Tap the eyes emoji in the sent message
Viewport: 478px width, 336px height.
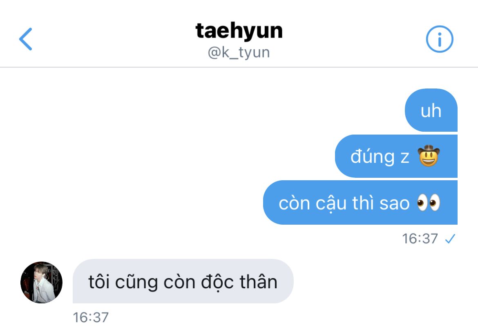click(x=429, y=202)
